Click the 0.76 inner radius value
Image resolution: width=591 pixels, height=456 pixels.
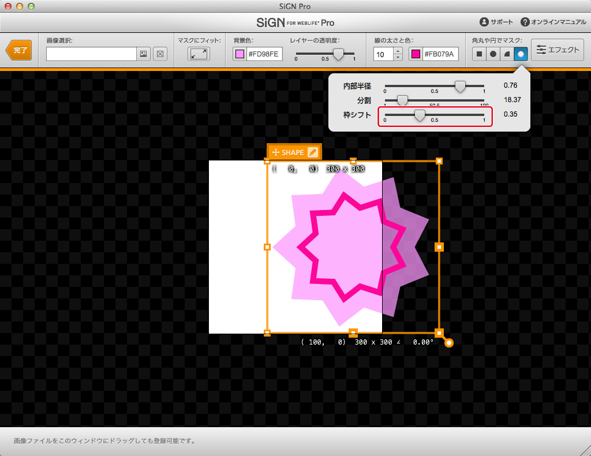point(510,85)
